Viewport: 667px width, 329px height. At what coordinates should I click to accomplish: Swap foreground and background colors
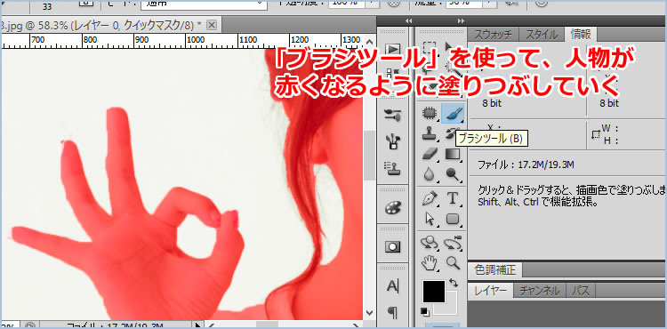454,282
